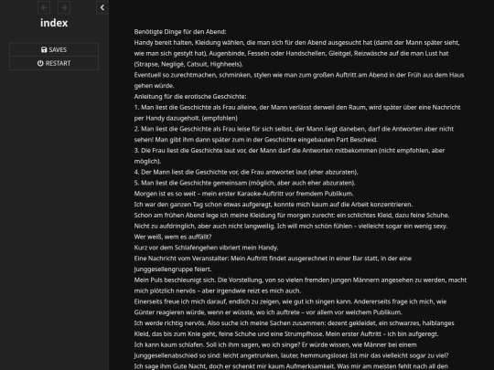494x370 pixels.
Task: Collapse the sidebar using the chevron toggle
Action: [102, 7]
